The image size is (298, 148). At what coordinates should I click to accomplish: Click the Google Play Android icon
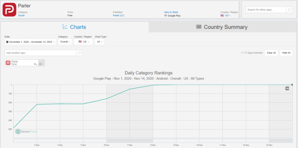click(x=166, y=15)
